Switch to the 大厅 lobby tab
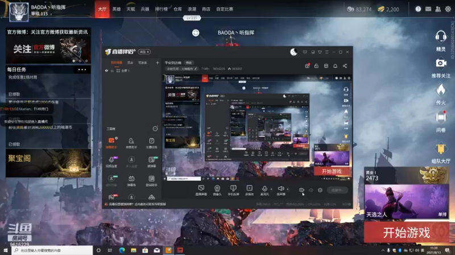The image size is (455, 255). point(102,9)
